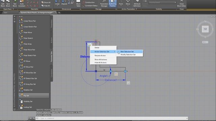216x121 pixels.
Task: Select the Lookup Set tool
Action: point(34,107)
